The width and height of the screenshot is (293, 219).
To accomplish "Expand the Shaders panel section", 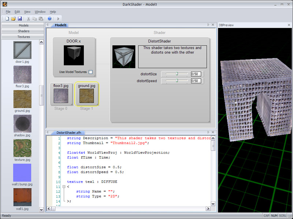I will coord(23,31).
